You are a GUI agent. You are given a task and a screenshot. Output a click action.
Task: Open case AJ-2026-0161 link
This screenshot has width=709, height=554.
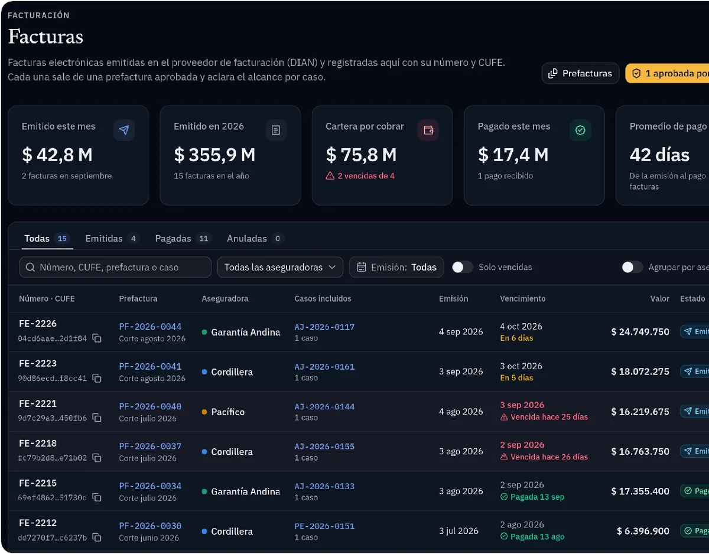324,367
